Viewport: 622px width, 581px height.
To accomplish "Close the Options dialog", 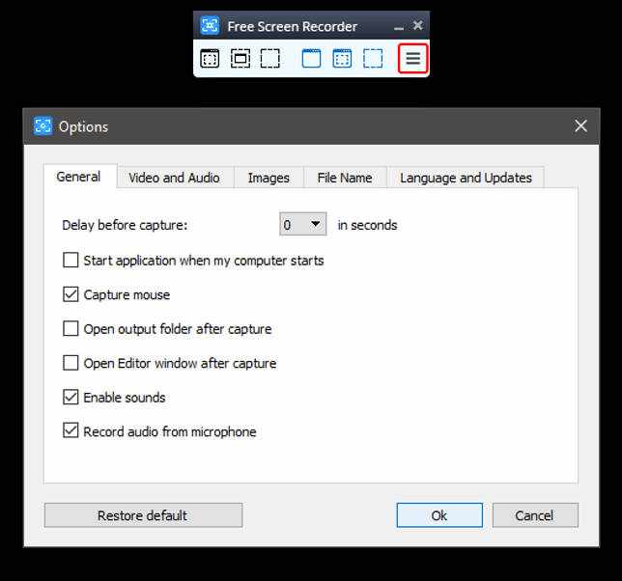I will coord(580,126).
